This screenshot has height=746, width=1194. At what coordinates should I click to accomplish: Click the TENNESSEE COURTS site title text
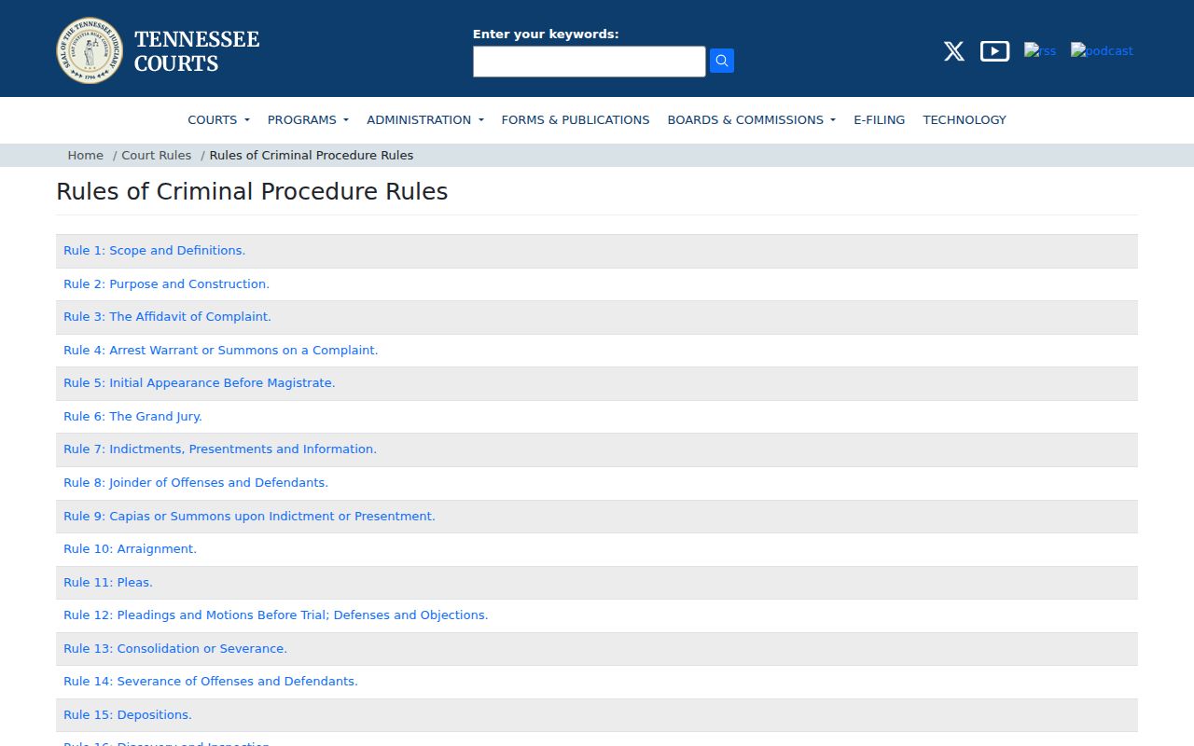(197, 51)
